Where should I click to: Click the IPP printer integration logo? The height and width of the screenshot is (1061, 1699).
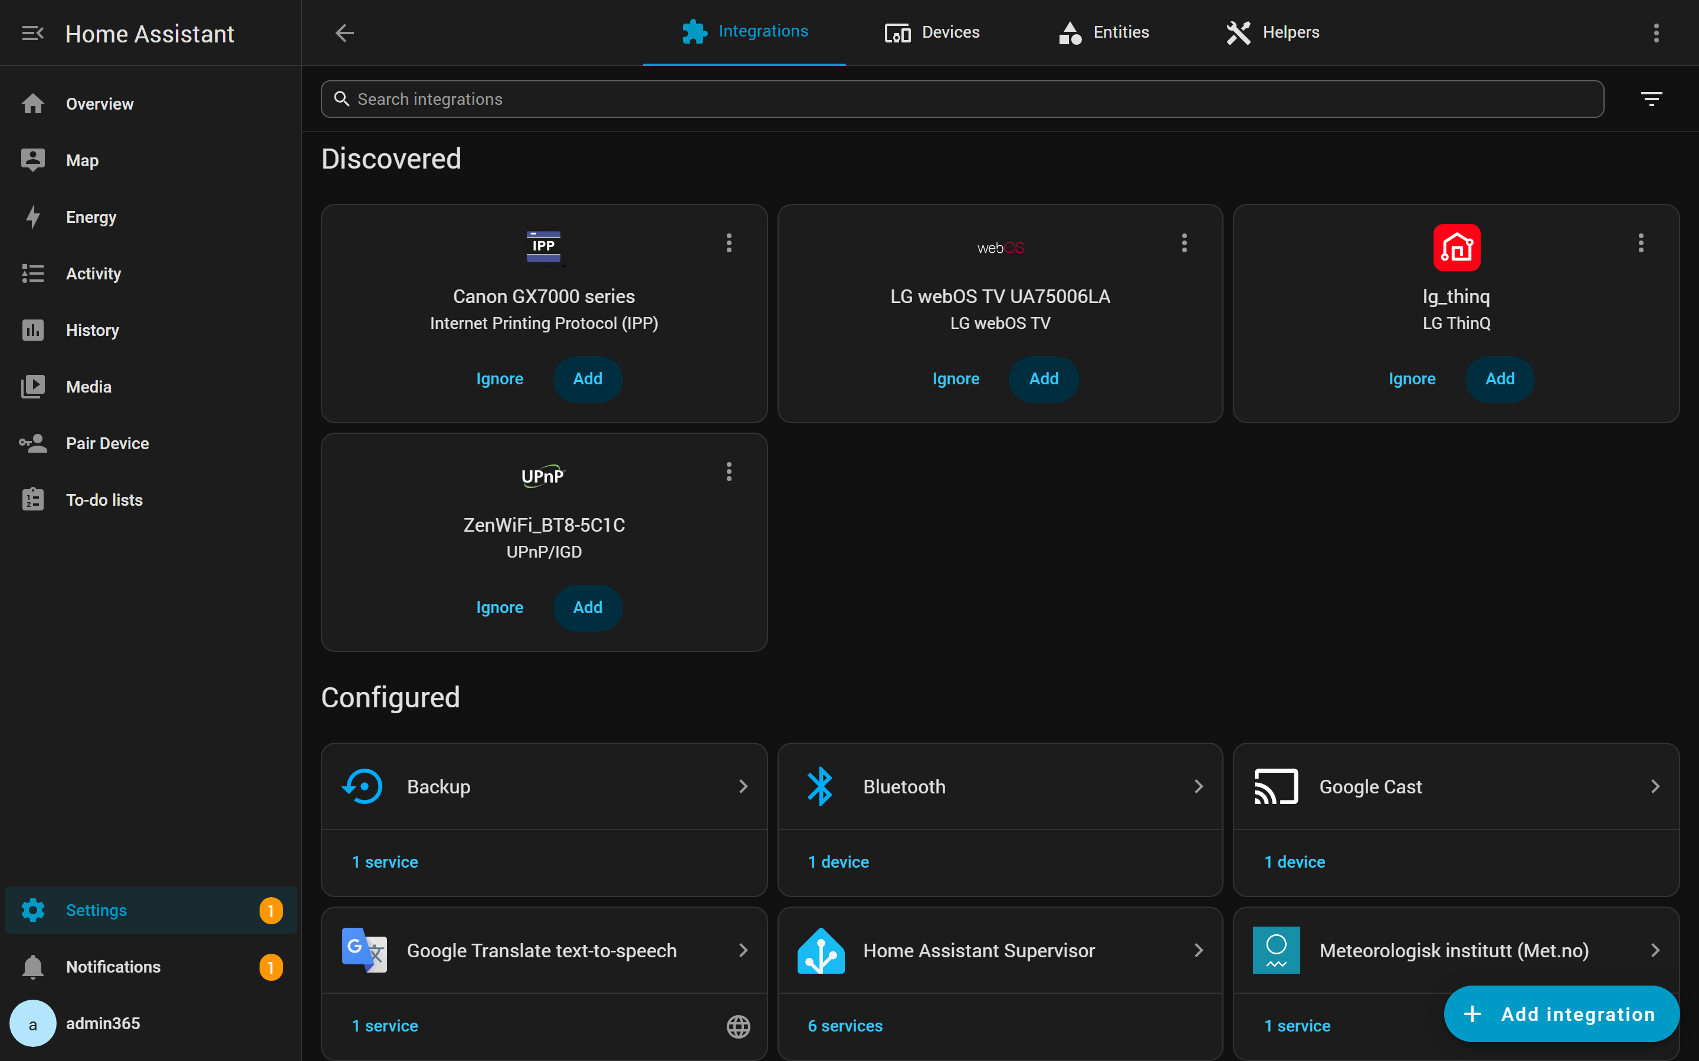[x=544, y=247]
